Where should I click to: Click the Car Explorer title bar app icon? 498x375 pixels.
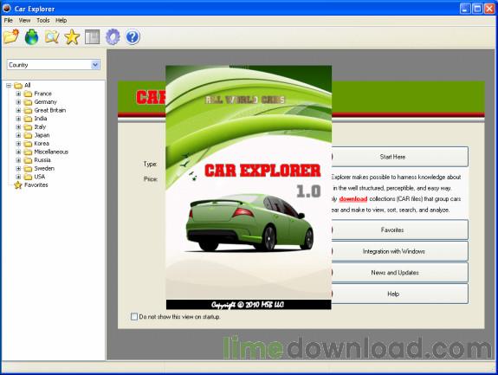pos(7,9)
